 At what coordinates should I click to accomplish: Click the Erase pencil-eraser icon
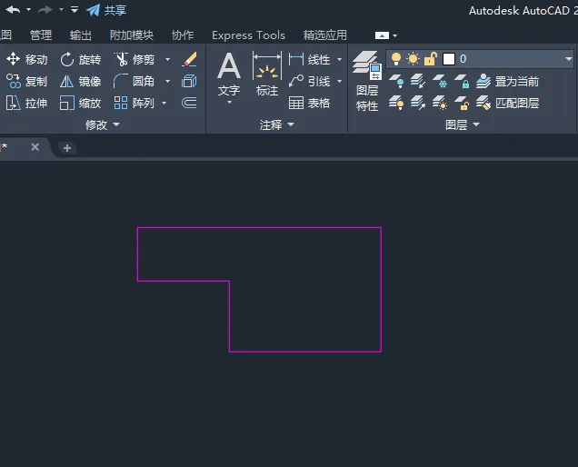tap(189, 59)
